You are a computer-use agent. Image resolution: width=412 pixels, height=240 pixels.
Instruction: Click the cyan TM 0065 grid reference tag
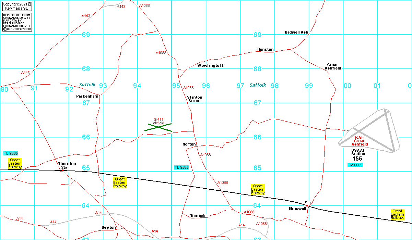[x=355, y=165]
